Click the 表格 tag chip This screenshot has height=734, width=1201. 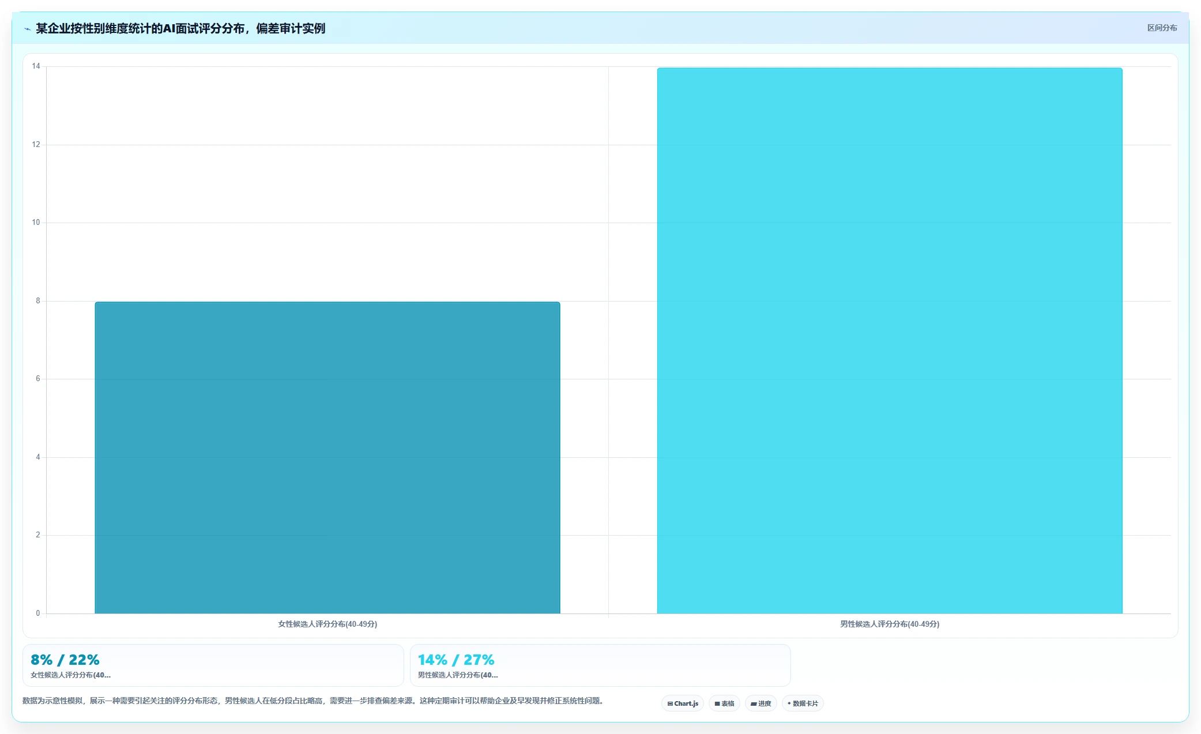click(x=724, y=703)
